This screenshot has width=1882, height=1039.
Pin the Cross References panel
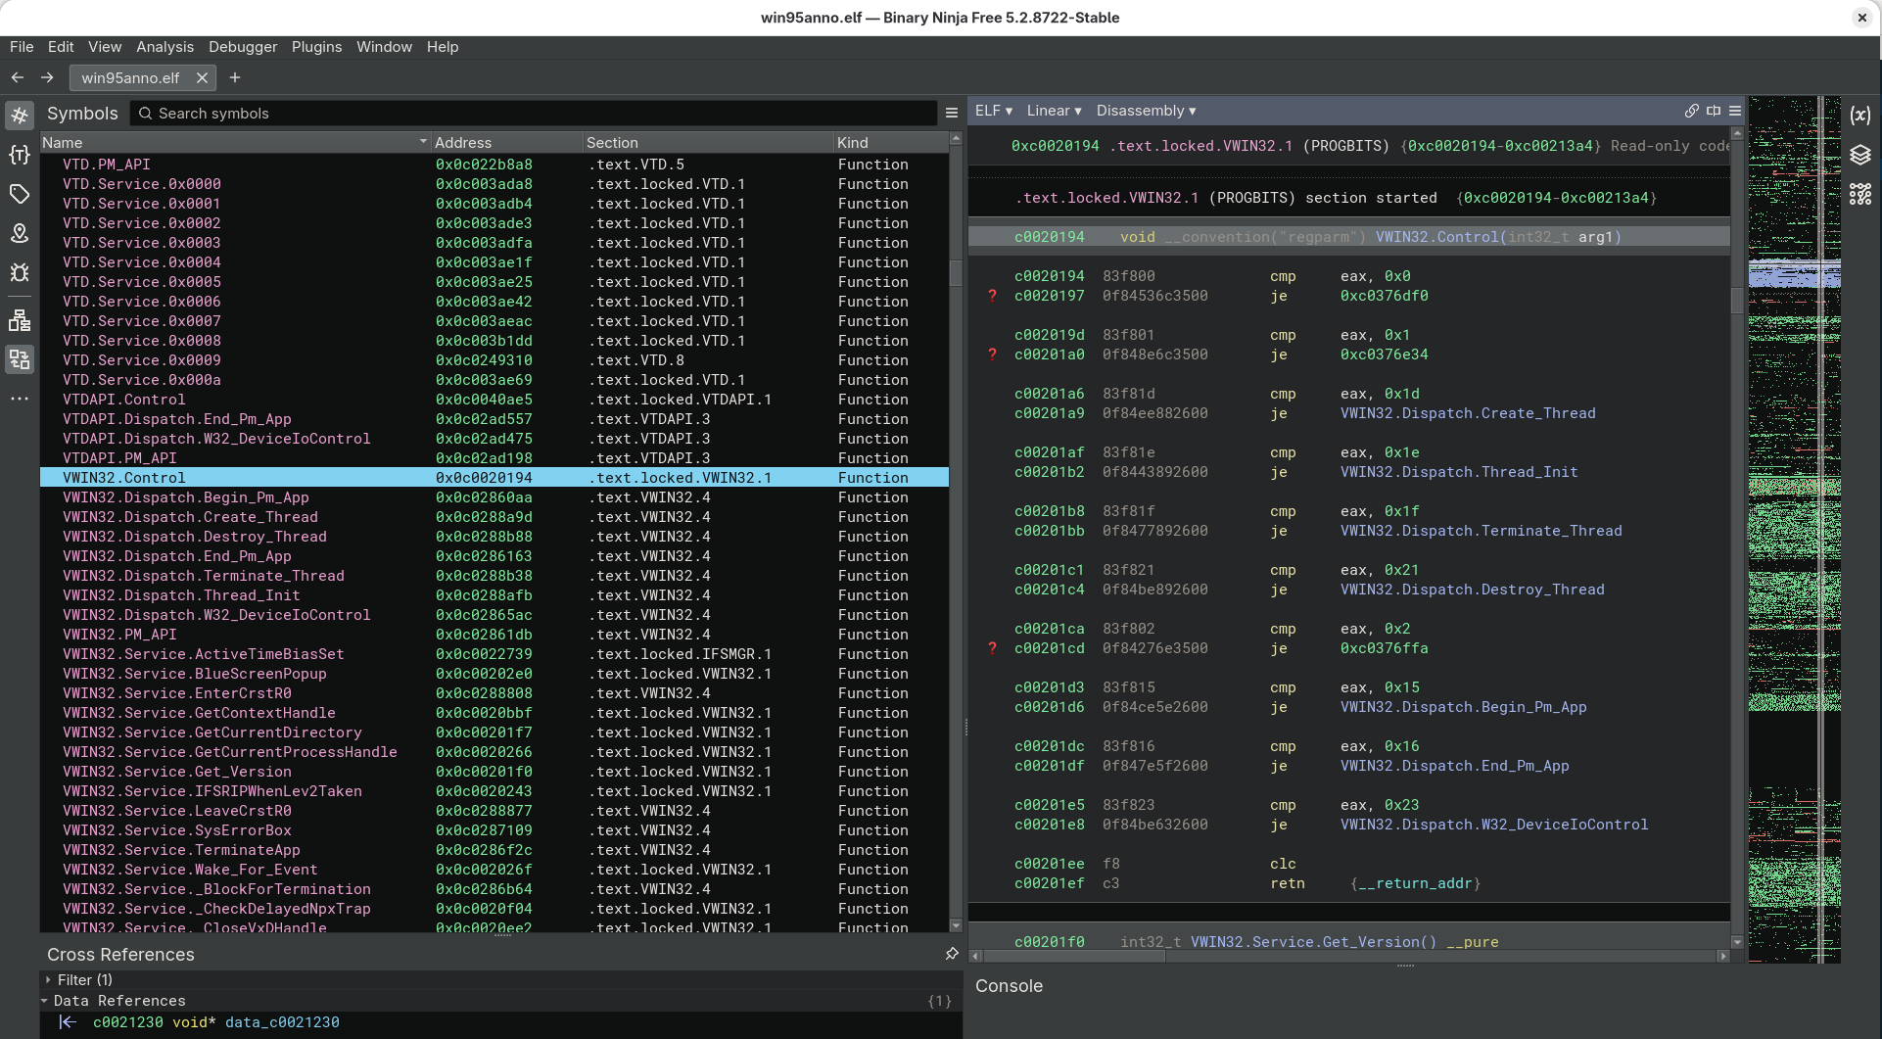click(952, 954)
